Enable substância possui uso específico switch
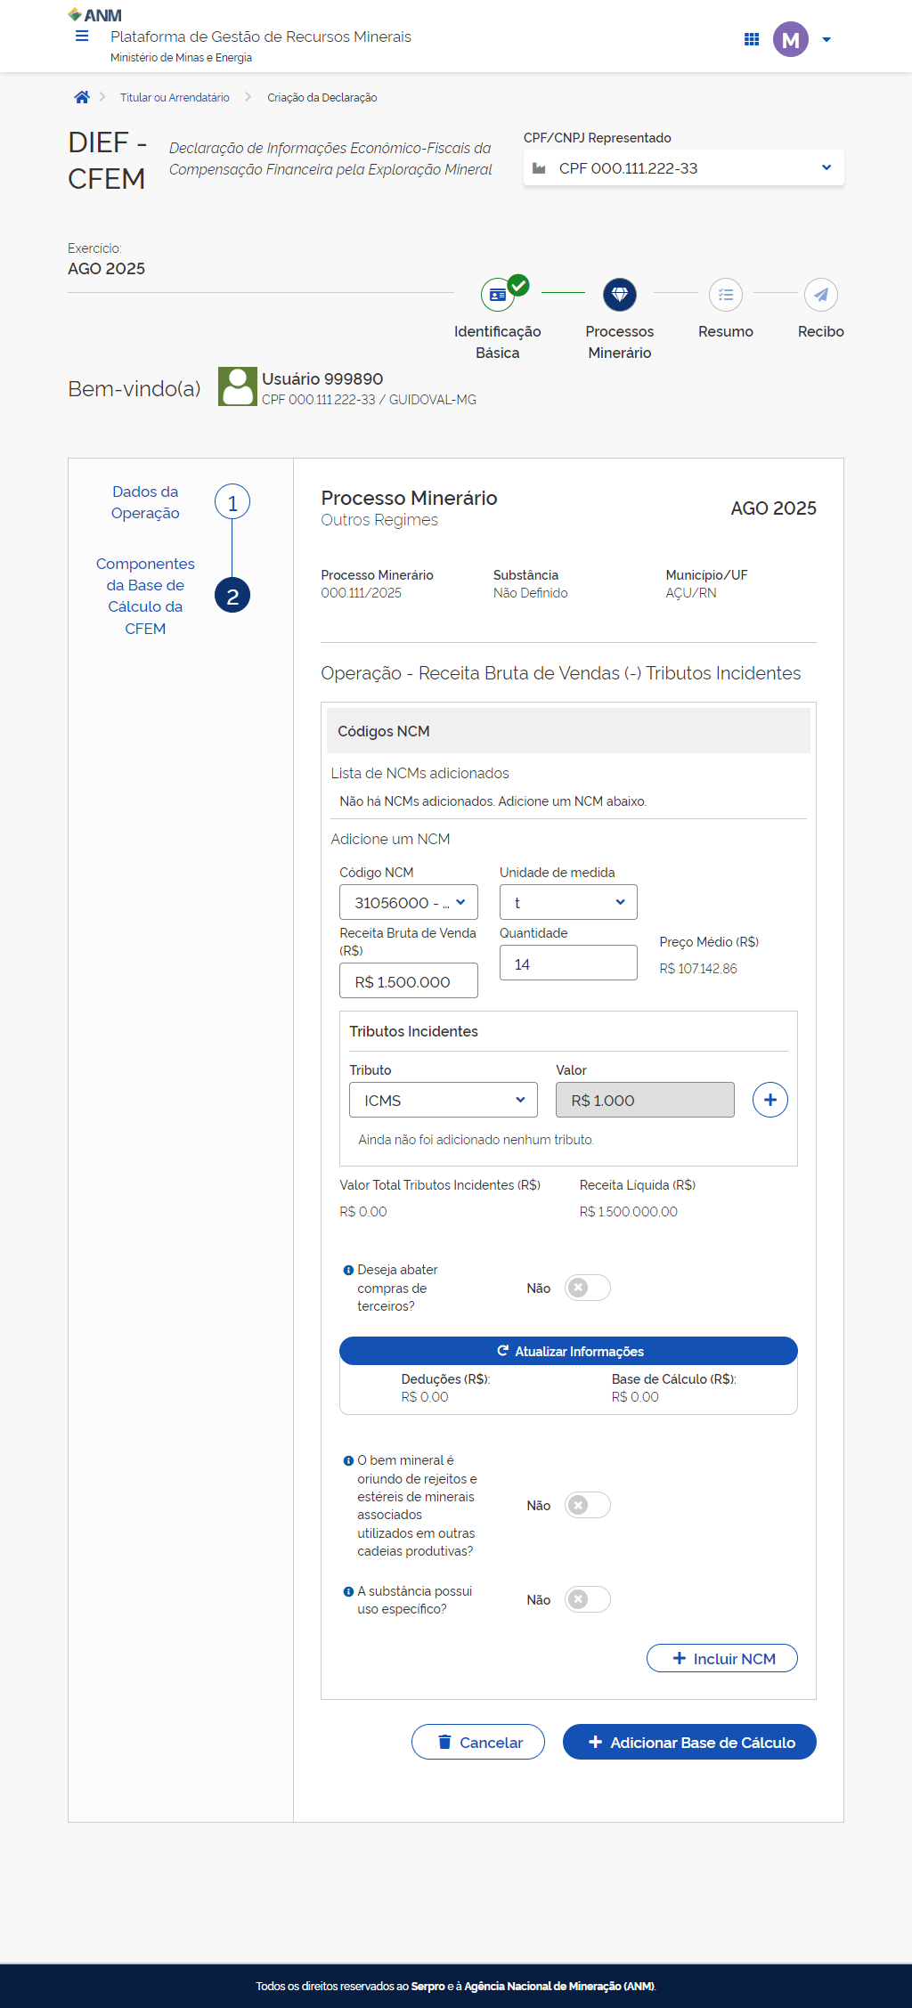The image size is (912, 2008). coord(587,1599)
